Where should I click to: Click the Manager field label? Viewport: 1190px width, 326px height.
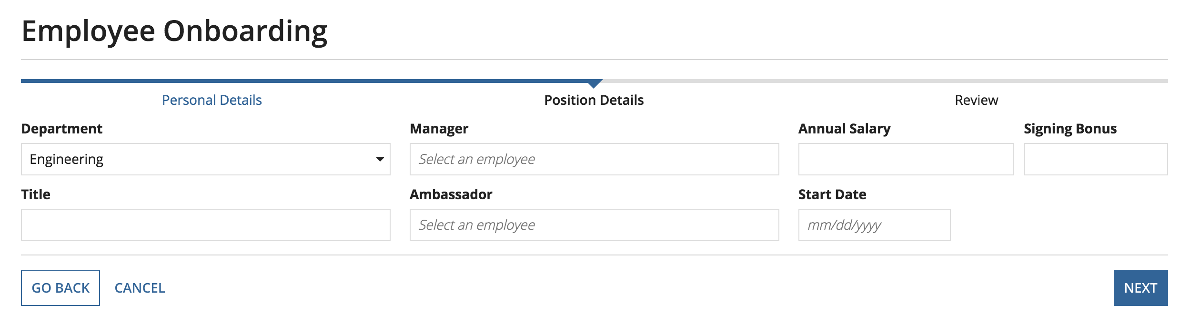click(x=439, y=129)
